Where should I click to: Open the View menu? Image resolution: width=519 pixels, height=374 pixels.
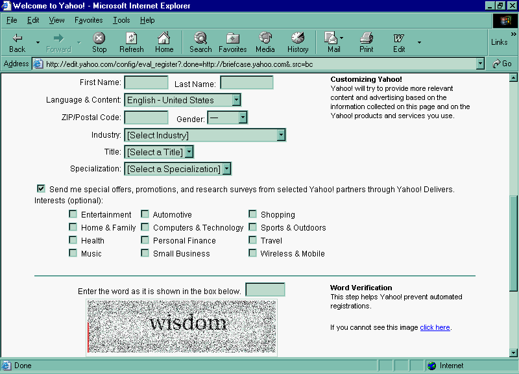pyautogui.click(x=56, y=20)
